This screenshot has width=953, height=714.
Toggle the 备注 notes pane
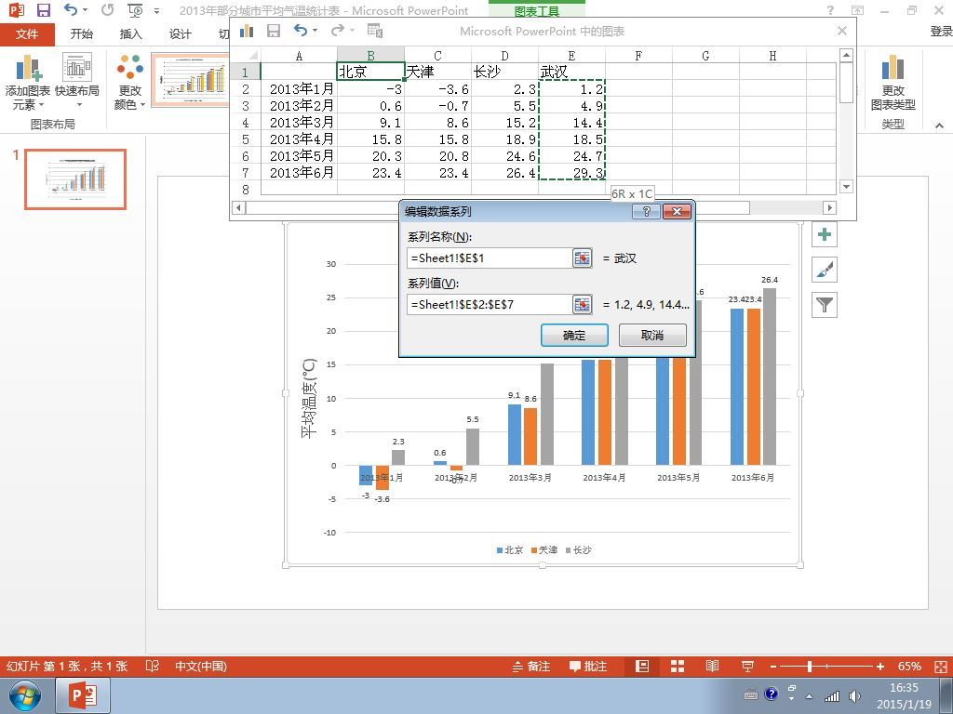(531, 666)
